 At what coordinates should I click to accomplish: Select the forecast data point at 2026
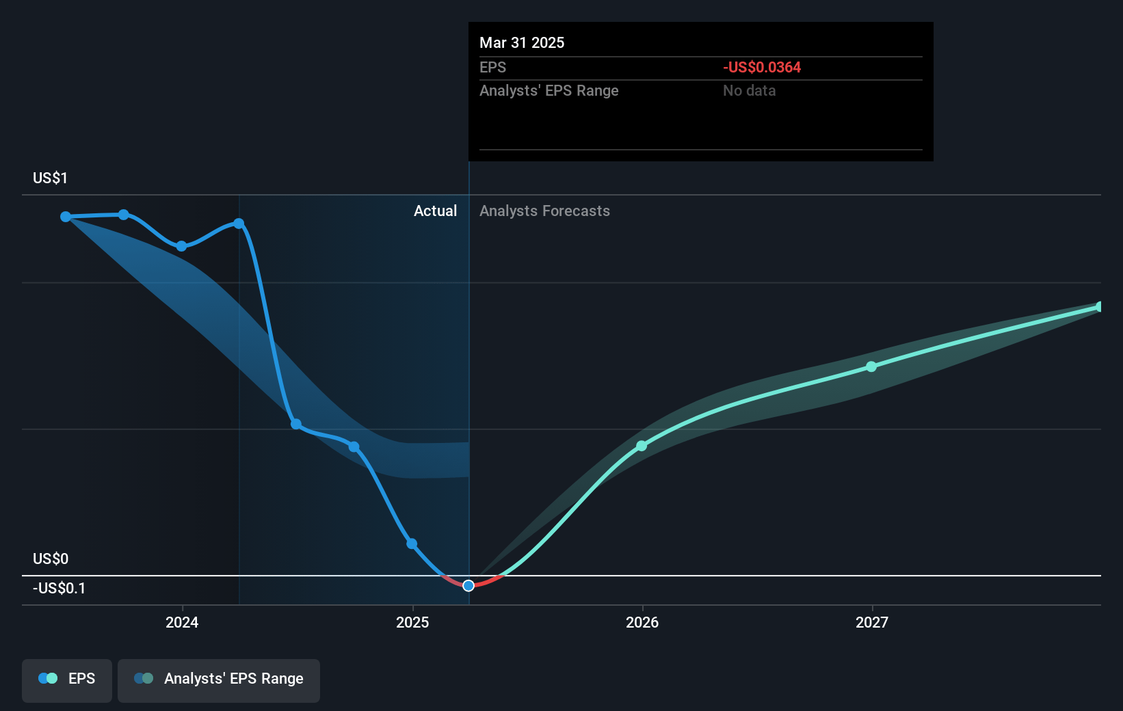click(x=642, y=446)
